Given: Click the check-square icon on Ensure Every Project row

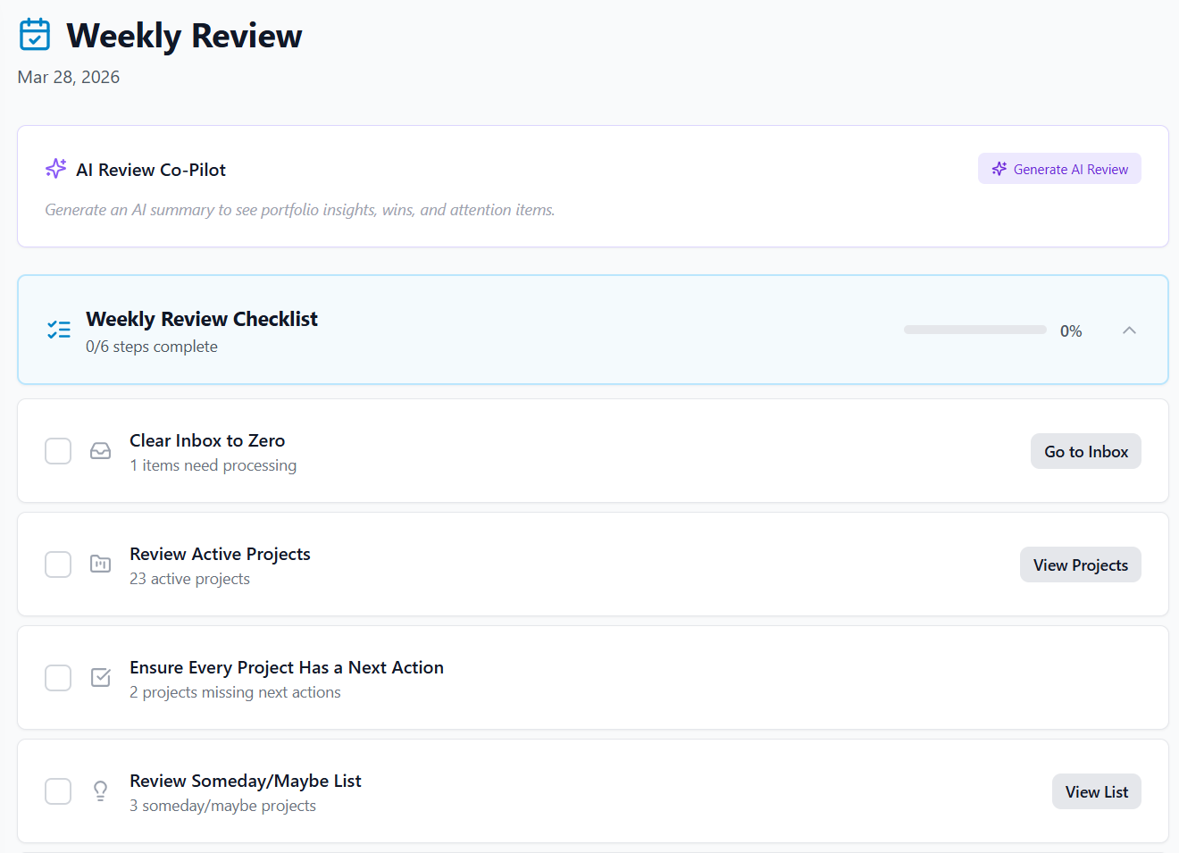Looking at the screenshot, I should click(x=100, y=677).
